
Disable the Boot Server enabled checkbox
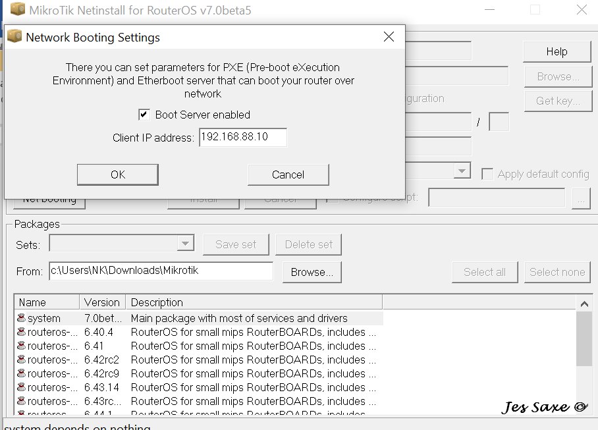144,115
